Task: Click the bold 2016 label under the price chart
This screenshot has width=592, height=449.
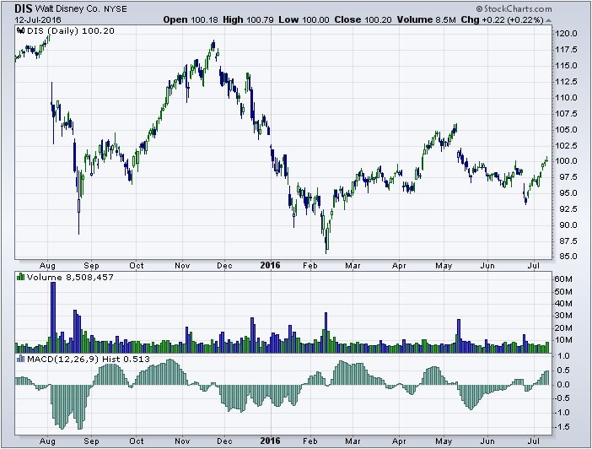Action: 271,265
